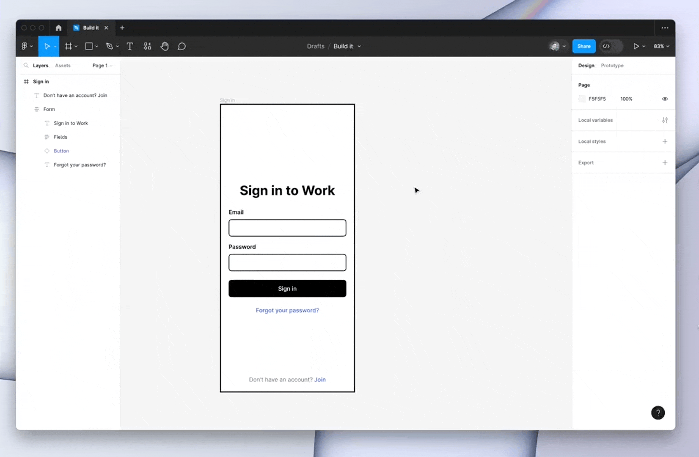Click the Help question mark button
Screen dimensions: 699x457
point(658,413)
